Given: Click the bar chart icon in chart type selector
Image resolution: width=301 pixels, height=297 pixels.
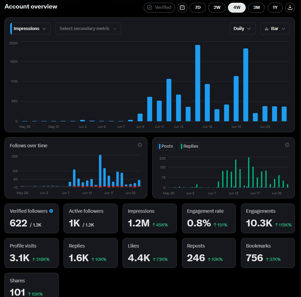Looking at the screenshot, I should pyautogui.click(x=267, y=29).
